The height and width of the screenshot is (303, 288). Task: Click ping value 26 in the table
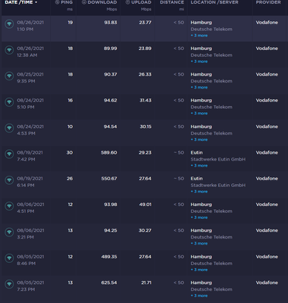[70, 179]
